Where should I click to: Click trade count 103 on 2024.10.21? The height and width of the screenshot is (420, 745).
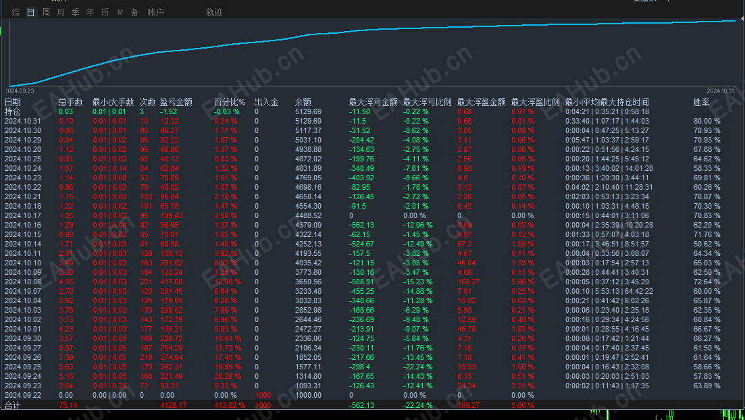[x=146, y=196]
